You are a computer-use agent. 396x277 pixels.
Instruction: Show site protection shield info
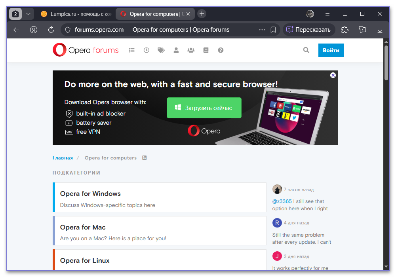coord(68,30)
